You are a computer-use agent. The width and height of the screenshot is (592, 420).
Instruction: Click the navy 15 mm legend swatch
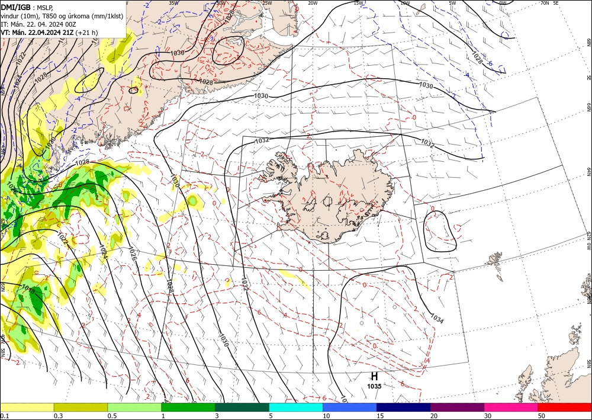click(x=404, y=407)
